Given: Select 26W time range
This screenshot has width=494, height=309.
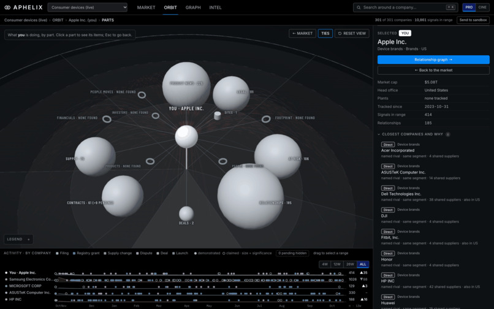Looking at the screenshot, I should tap(350, 264).
